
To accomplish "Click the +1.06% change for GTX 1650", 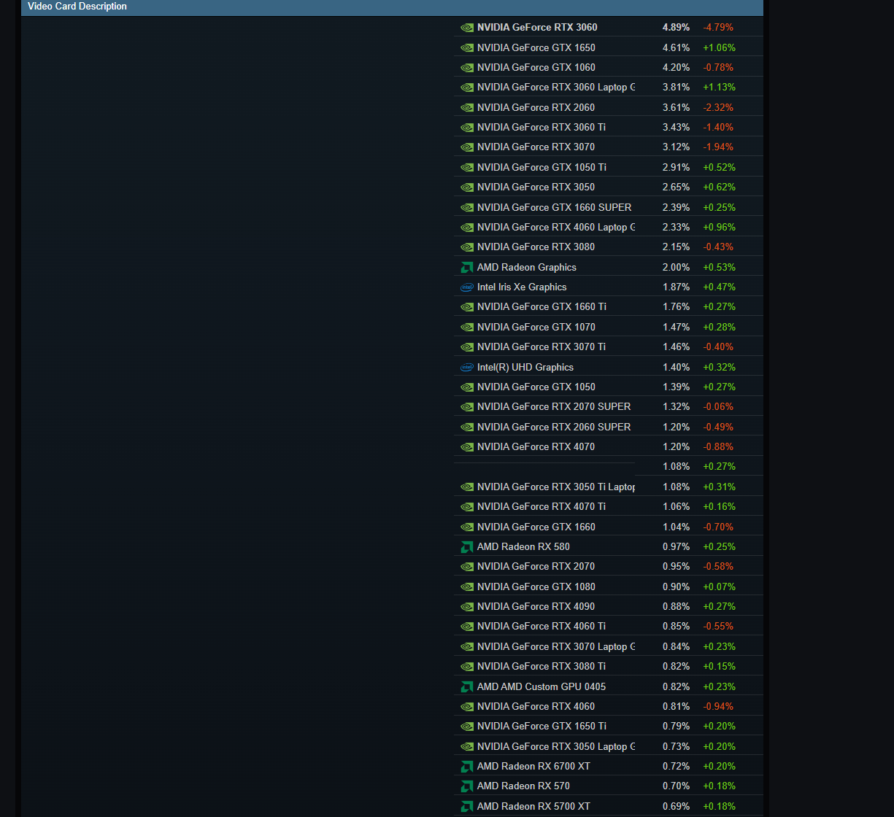I will [719, 48].
